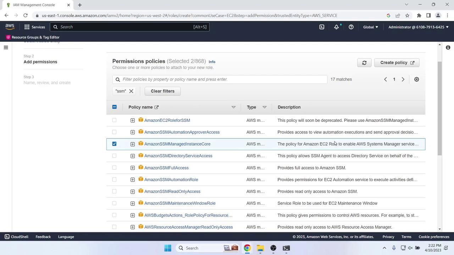Open Resource Groups & Tag Editor
454x255 pixels.
[33, 37]
